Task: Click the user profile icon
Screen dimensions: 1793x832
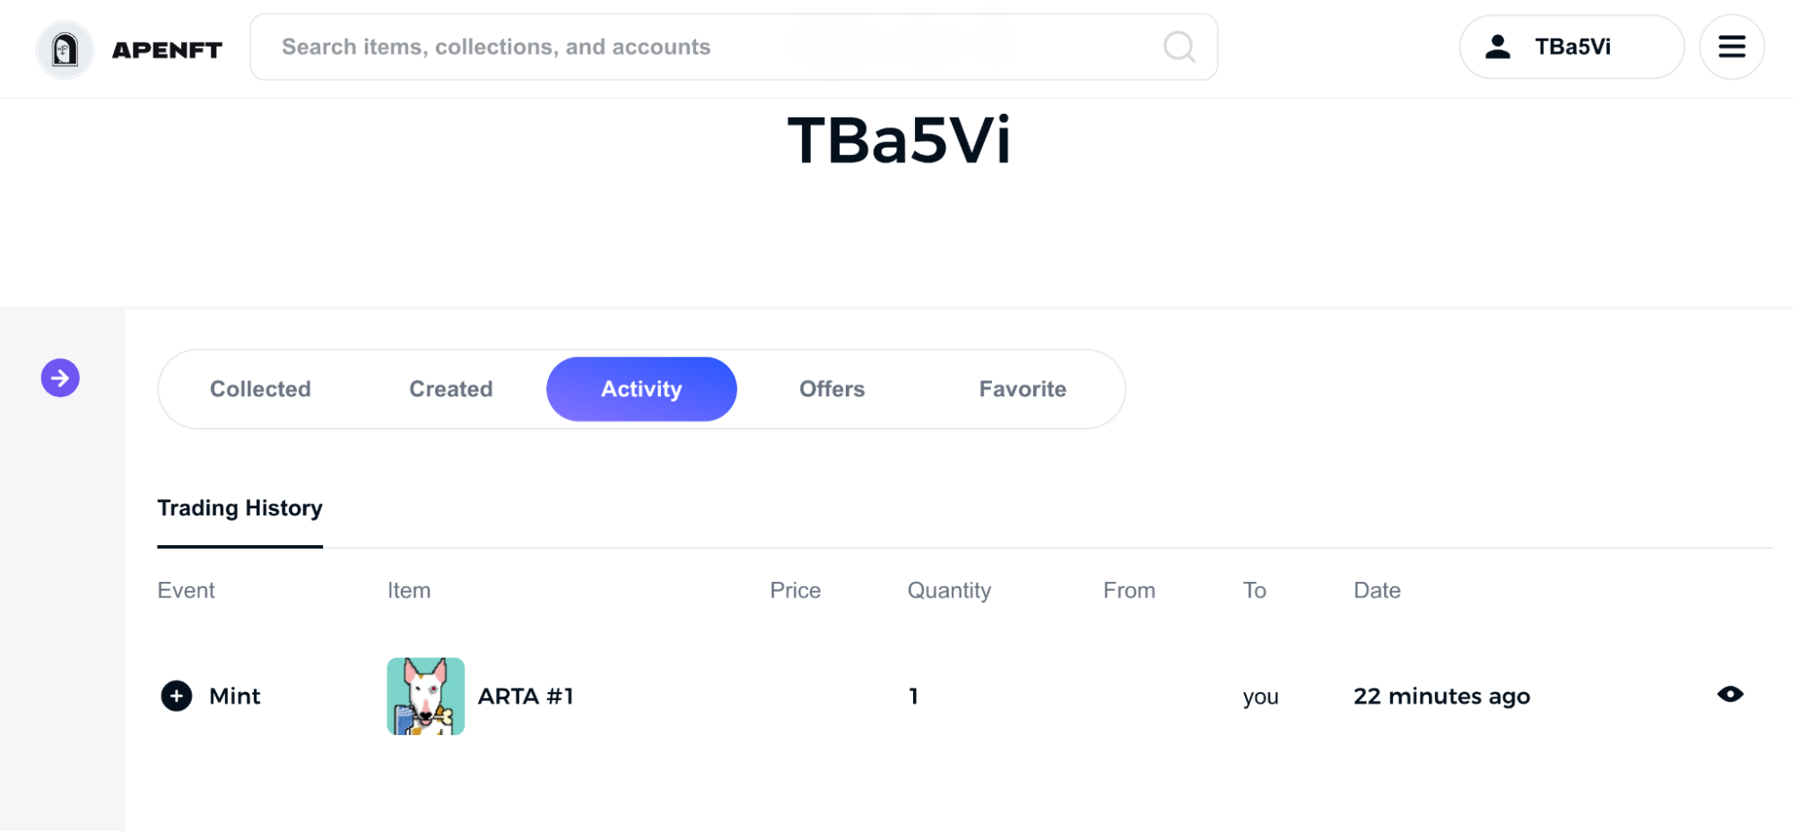Action: [x=1497, y=47]
